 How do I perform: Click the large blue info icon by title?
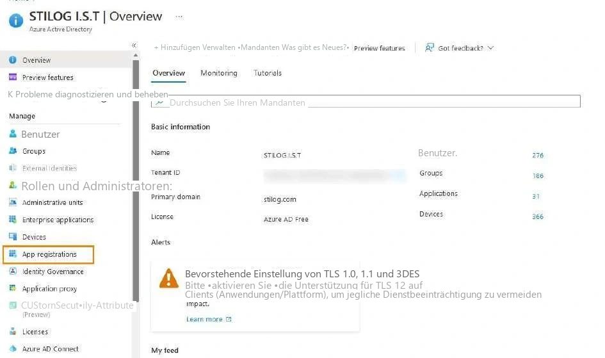(16, 20)
